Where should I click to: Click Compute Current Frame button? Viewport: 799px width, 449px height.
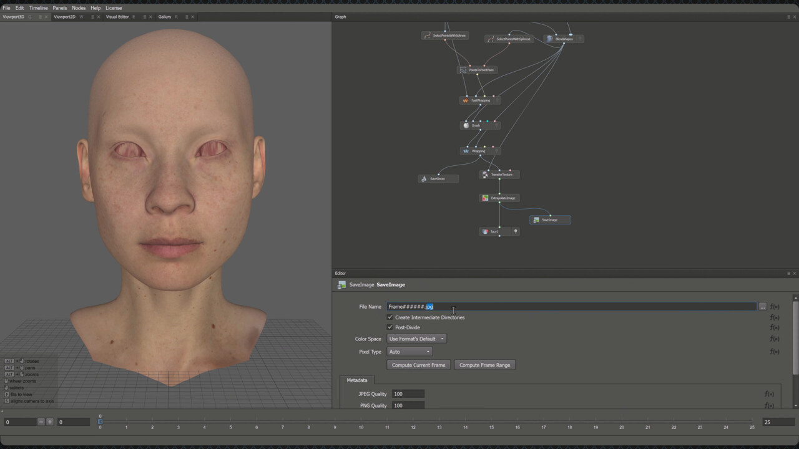coord(418,365)
